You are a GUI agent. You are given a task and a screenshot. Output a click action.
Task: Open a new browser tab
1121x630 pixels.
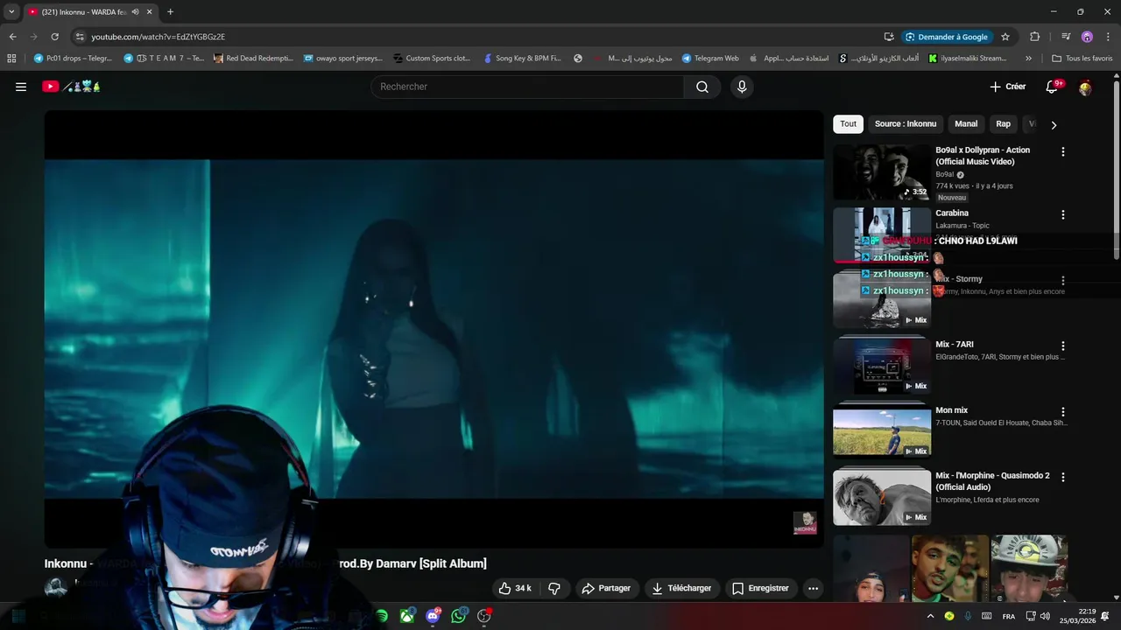click(170, 12)
